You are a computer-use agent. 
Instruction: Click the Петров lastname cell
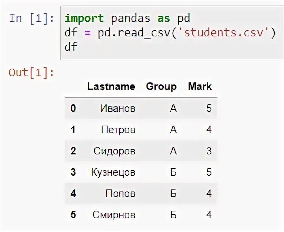point(118,130)
